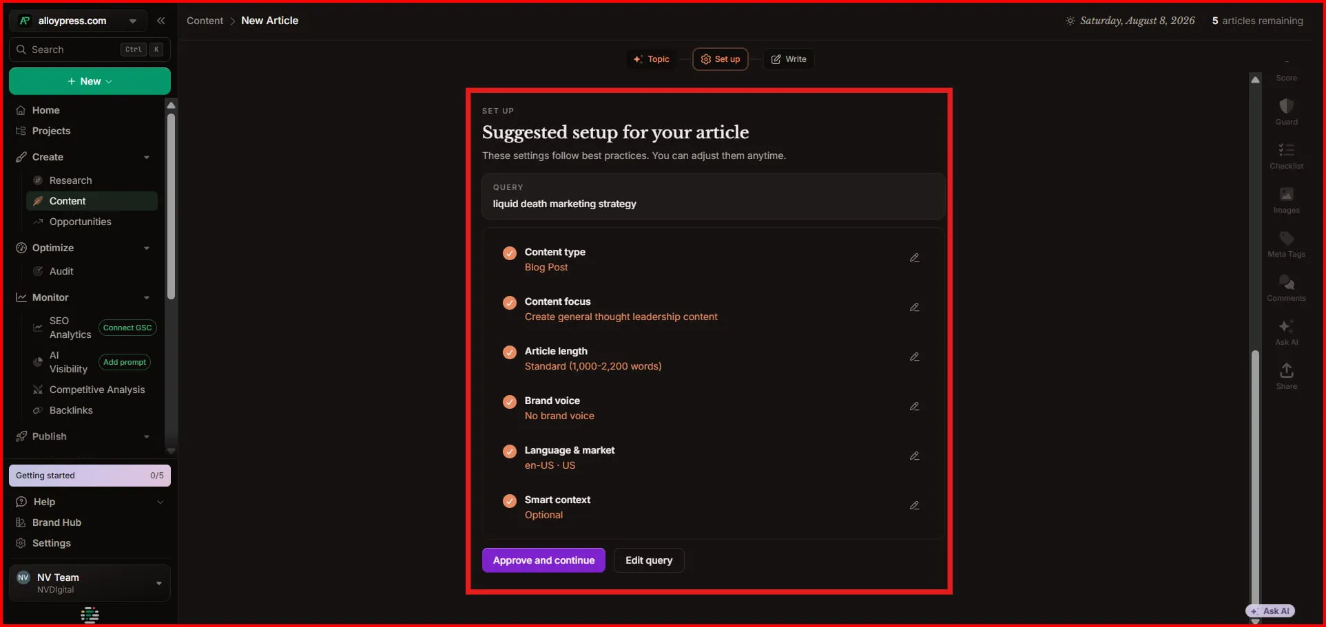The image size is (1326, 627).
Task: Click the Edit query button
Action: coord(649,560)
